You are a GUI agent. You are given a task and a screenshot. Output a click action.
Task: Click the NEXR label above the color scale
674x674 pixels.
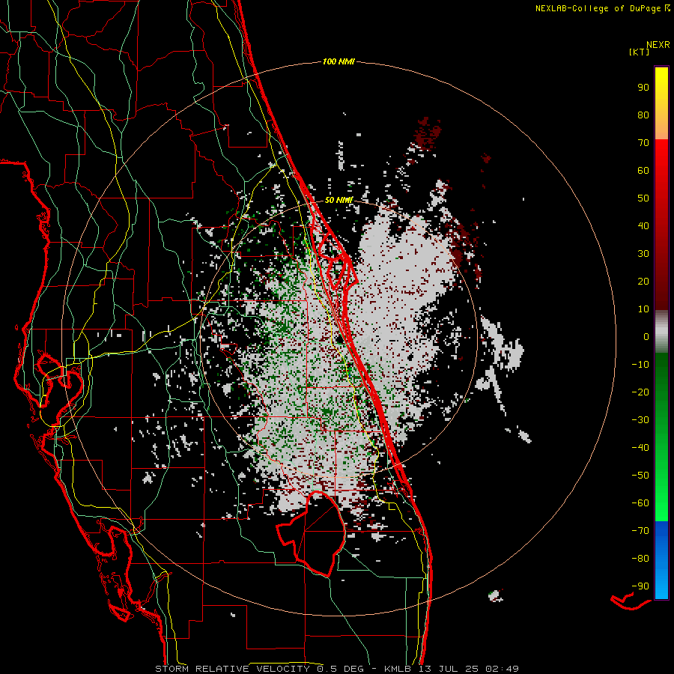[658, 45]
